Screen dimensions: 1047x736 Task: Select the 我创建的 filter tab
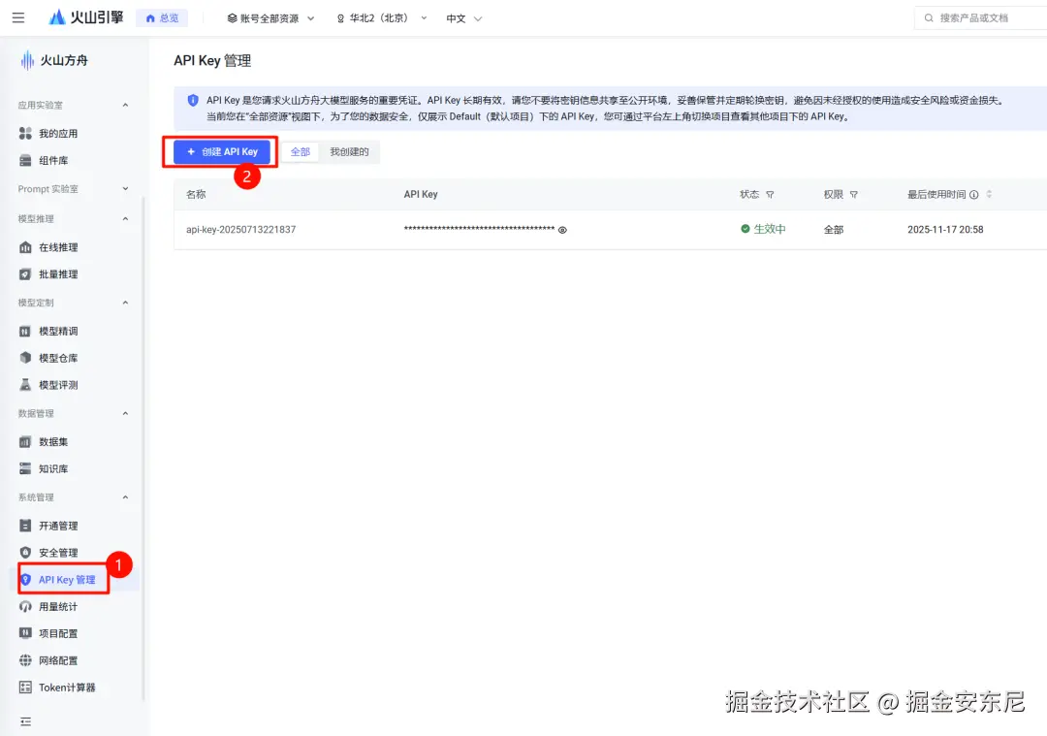[x=349, y=151]
